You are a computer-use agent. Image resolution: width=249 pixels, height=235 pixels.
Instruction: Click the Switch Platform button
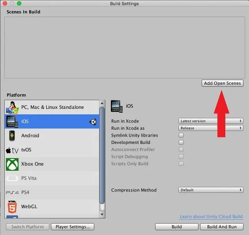pos(28,227)
